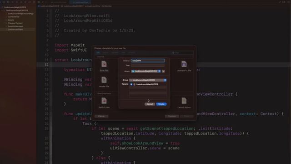Image resolution: width=291 pixels, height=164 pixels.
Task: Select the Preview Content folder in navigator
Action: (15, 23)
